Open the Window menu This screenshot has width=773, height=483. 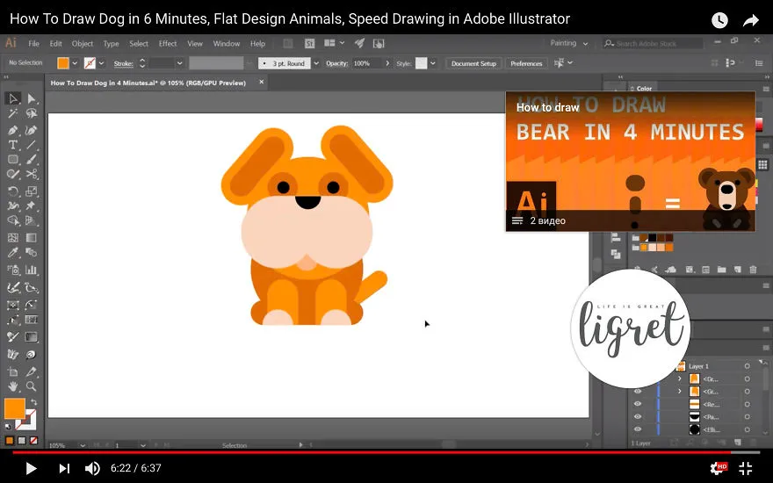pos(227,43)
